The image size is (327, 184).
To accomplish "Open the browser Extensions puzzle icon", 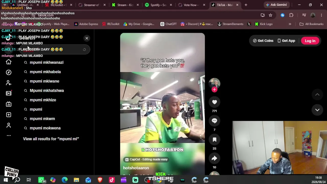I will [x=291, y=15].
